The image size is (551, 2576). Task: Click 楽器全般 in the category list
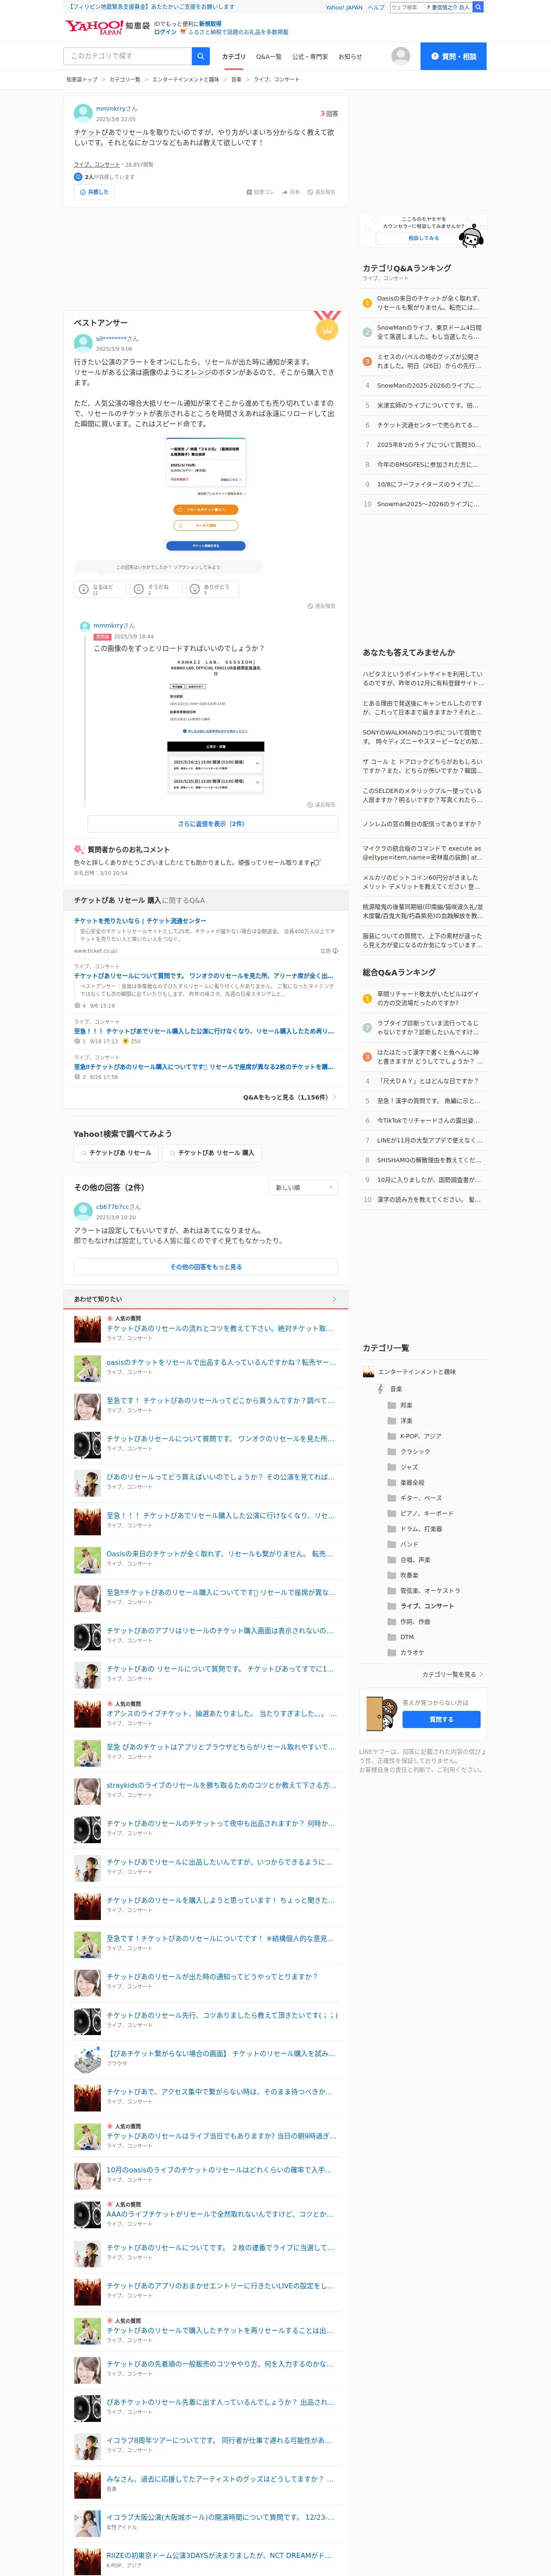412,1483
